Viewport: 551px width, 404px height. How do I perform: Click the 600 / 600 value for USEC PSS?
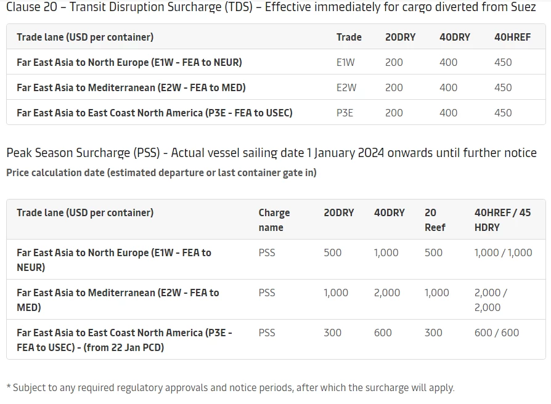[497, 333]
